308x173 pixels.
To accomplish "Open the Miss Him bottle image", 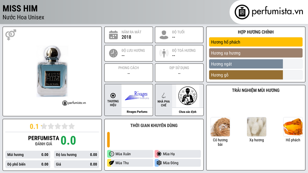I will pyautogui.click(x=52, y=71).
